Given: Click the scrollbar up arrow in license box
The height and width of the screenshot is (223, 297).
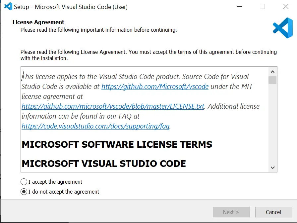Looking at the screenshot, I should pyautogui.click(x=272, y=72).
